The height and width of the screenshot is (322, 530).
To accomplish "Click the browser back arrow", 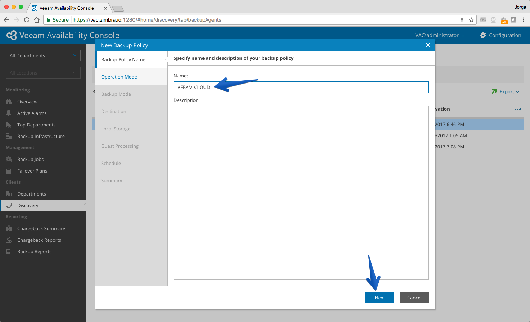I will pos(6,20).
